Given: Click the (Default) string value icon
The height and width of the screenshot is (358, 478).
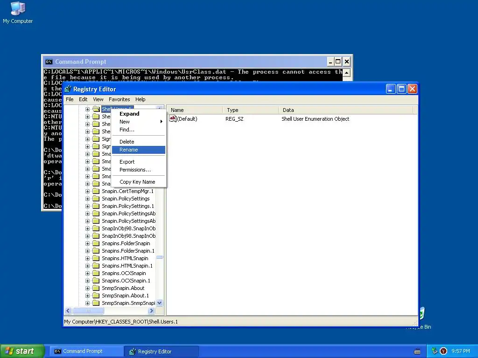Looking at the screenshot, I should [x=173, y=119].
